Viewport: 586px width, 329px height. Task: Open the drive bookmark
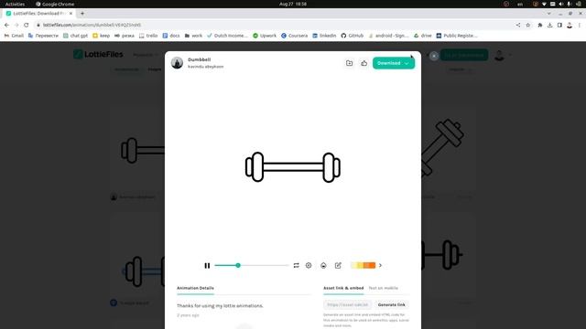(423, 36)
